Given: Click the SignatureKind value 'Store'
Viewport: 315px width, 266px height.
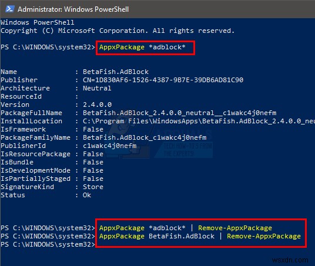Looking at the screenshot, I should tap(93, 187).
